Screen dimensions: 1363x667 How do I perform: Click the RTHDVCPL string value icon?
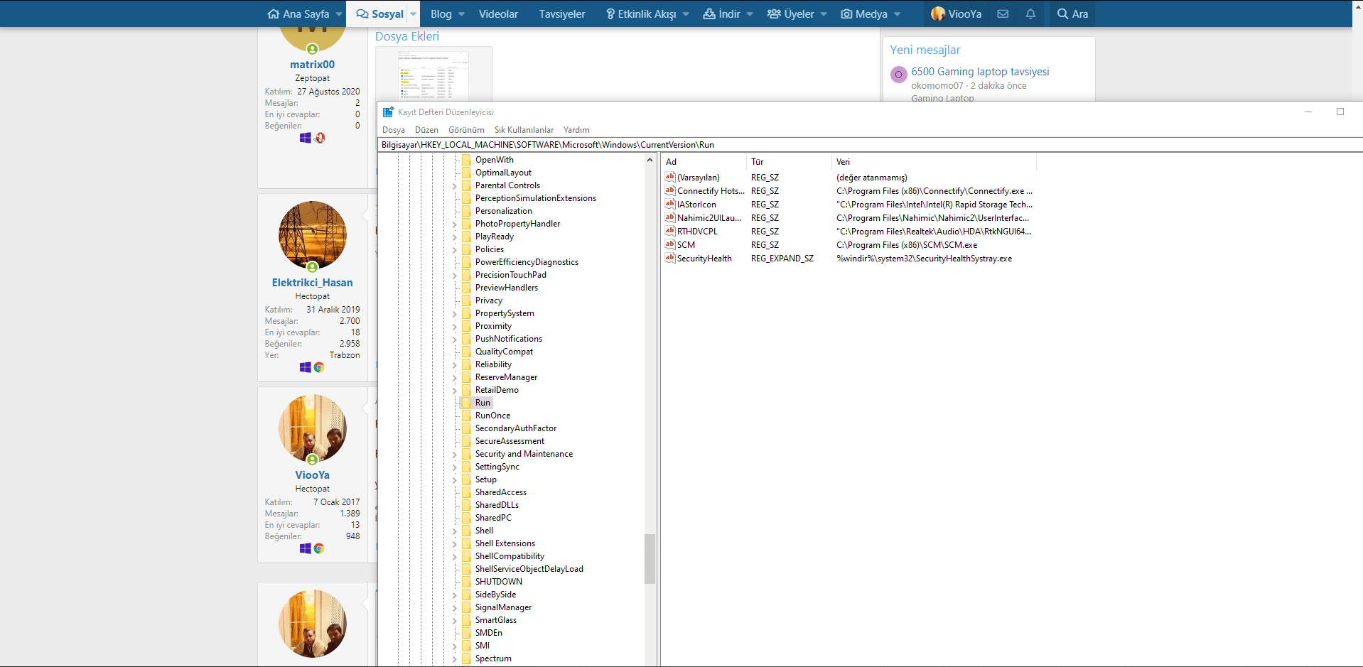(x=669, y=231)
